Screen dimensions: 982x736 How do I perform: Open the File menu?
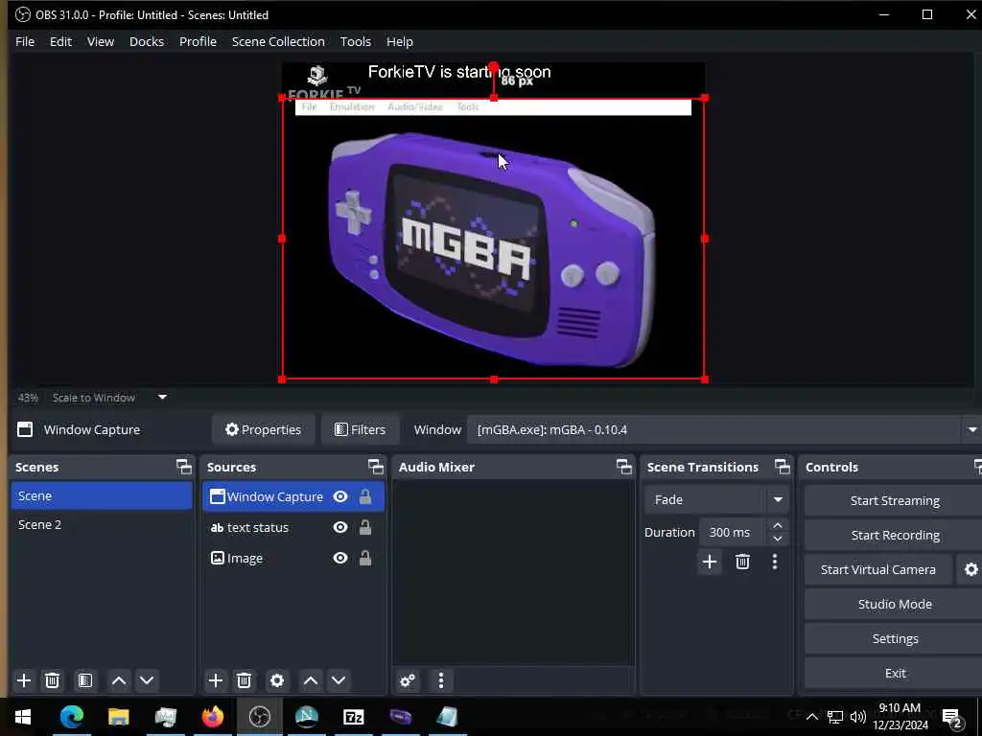pyautogui.click(x=25, y=41)
